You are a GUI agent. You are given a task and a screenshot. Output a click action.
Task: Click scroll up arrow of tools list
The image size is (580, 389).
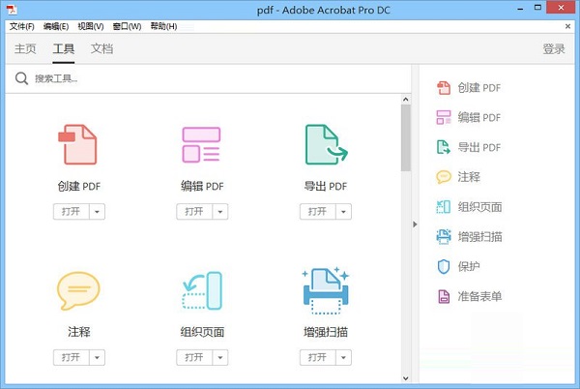point(406,100)
